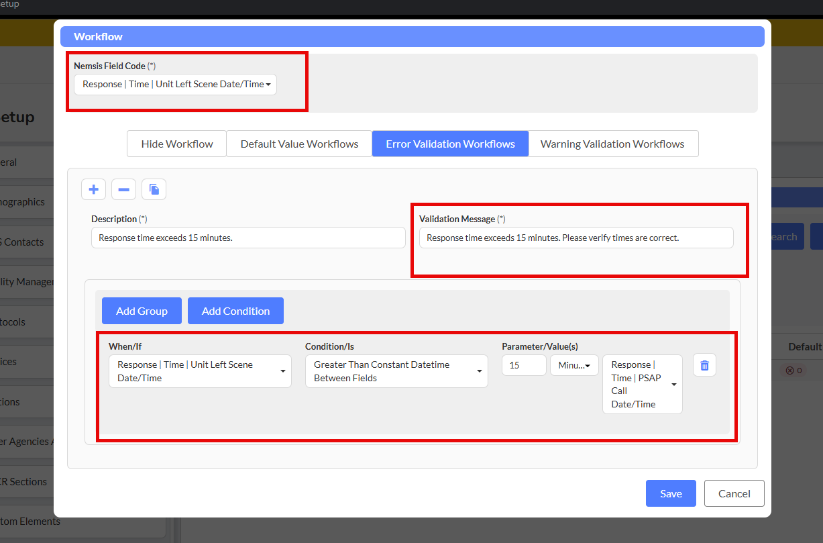Select the Error Validation Workflows tab

pos(450,144)
